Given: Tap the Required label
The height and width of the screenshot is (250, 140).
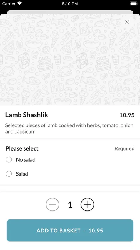Looking at the screenshot, I should (124, 148).
